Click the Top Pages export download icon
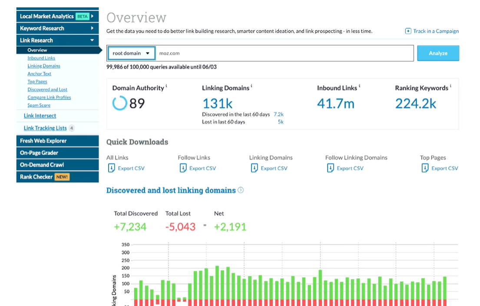The height and width of the screenshot is (306, 480). pos(425,168)
